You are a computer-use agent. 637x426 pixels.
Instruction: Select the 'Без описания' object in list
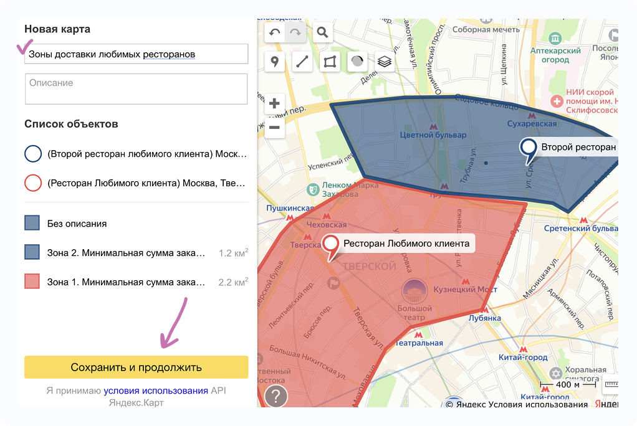point(77,224)
